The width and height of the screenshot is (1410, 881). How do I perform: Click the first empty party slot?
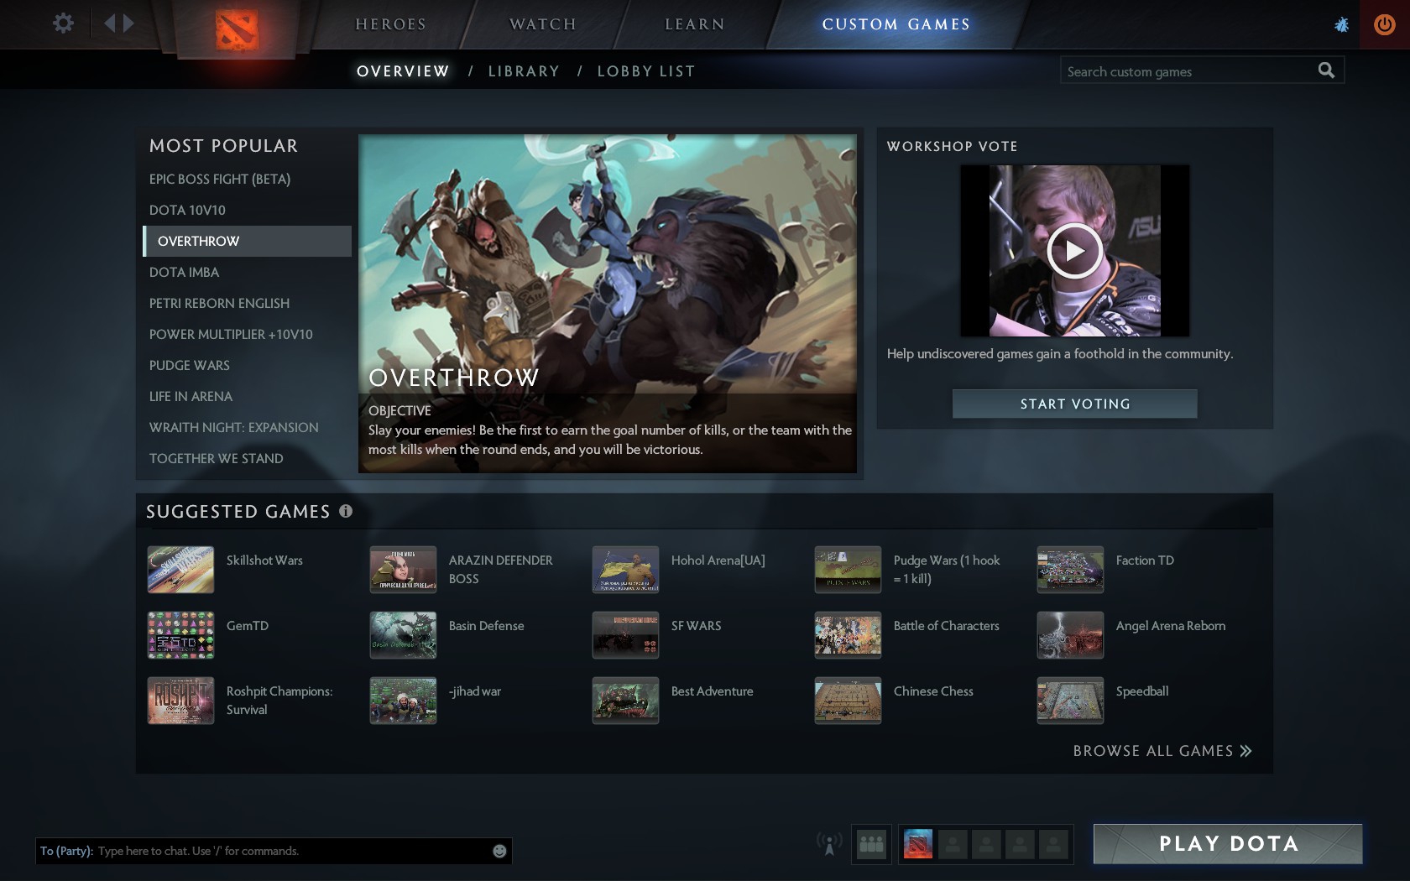point(952,844)
